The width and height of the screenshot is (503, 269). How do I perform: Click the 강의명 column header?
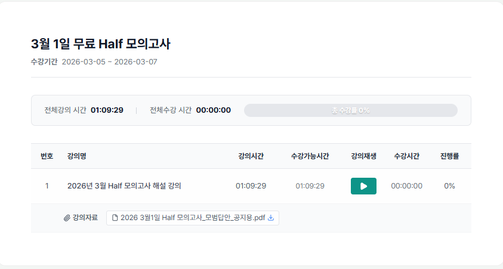point(77,156)
